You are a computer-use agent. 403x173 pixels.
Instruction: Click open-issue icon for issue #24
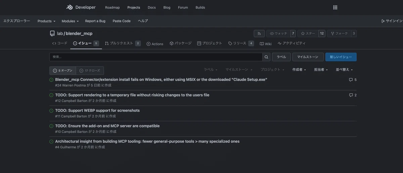pos(51,80)
